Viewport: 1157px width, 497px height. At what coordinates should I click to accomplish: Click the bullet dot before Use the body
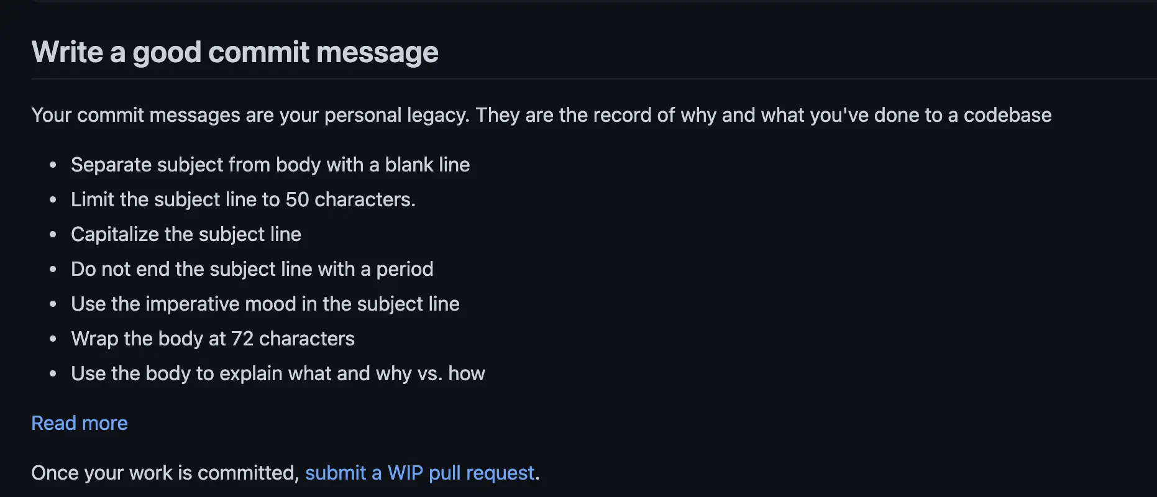tap(53, 374)
